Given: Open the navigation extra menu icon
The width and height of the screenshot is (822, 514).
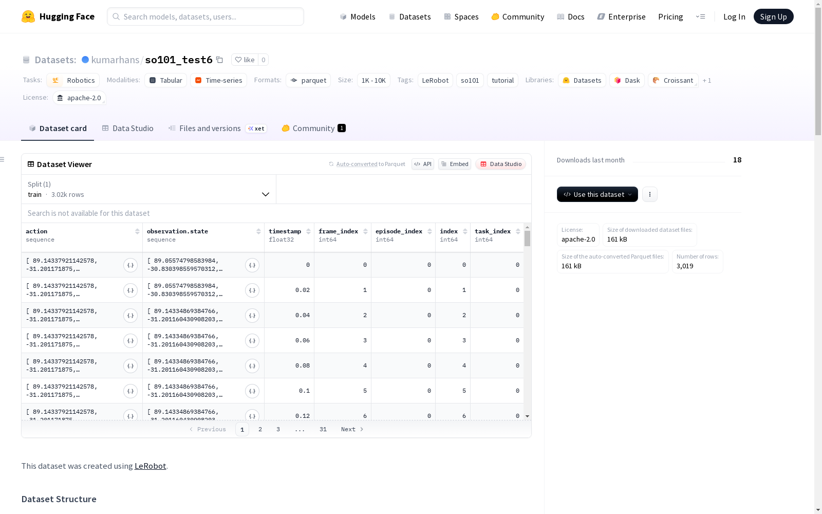Looking at the screenshot, I should tap(700, 16).
